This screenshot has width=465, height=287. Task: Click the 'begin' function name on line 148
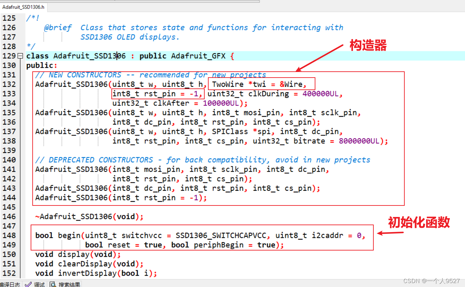69,235
